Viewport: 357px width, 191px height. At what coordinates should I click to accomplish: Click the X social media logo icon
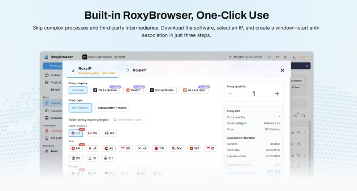click(x=152, y=90)
